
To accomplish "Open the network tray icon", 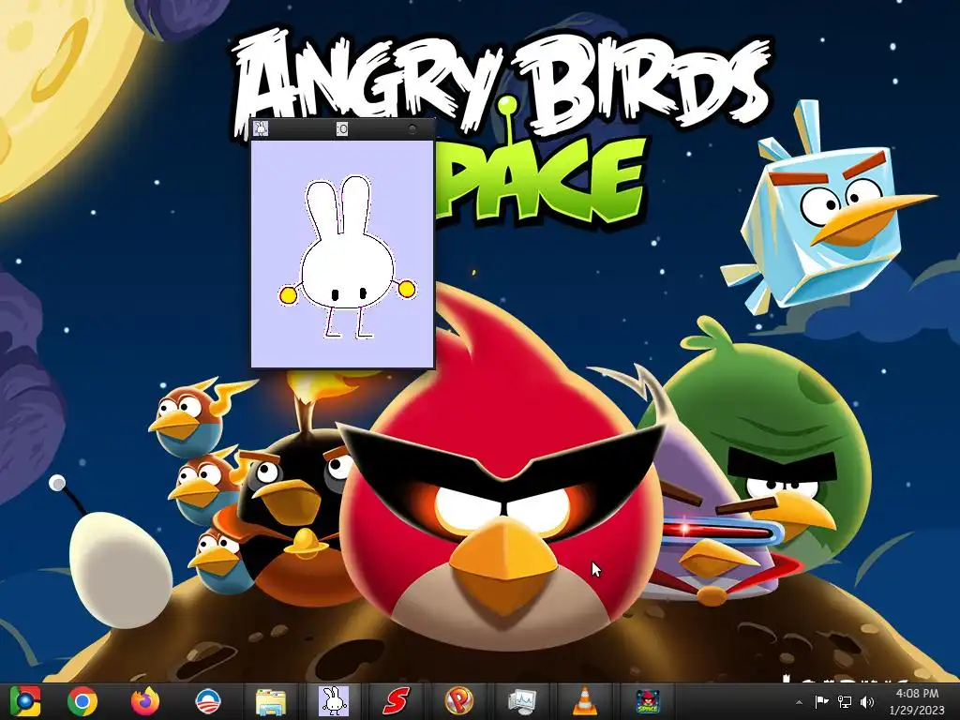I will pos(845,702).
